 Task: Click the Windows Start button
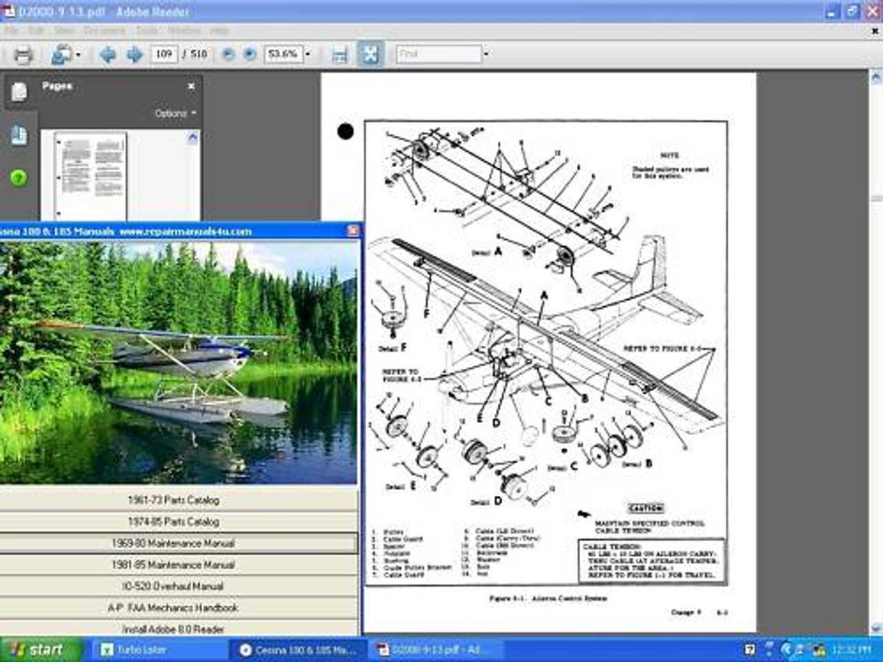pos(40,650)
